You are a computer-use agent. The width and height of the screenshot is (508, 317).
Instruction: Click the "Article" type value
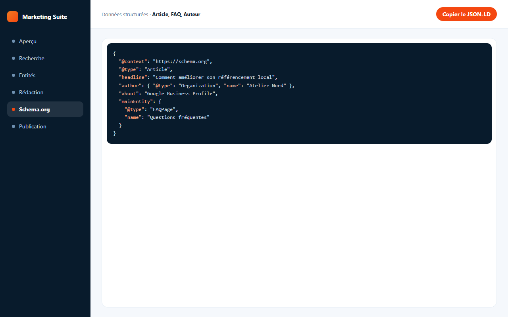157,69
